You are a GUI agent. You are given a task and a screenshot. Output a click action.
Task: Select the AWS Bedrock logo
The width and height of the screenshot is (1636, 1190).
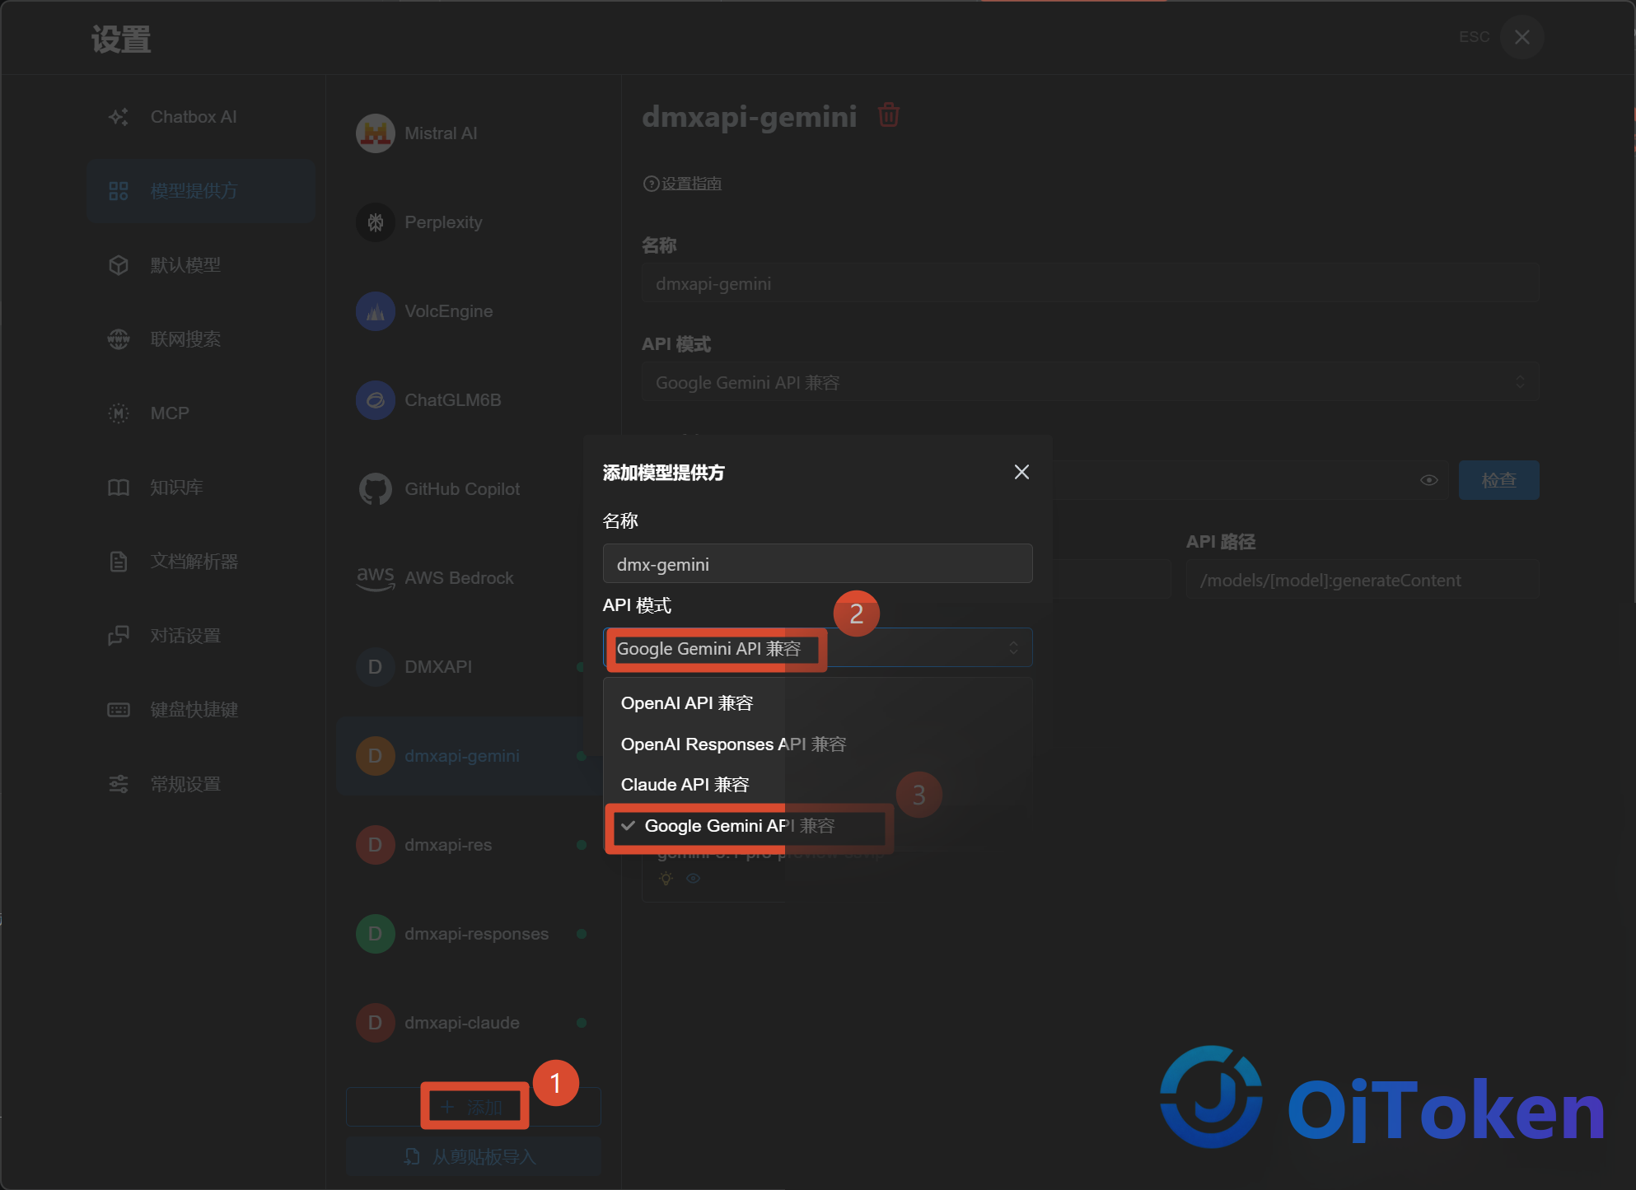click(375, 578)
